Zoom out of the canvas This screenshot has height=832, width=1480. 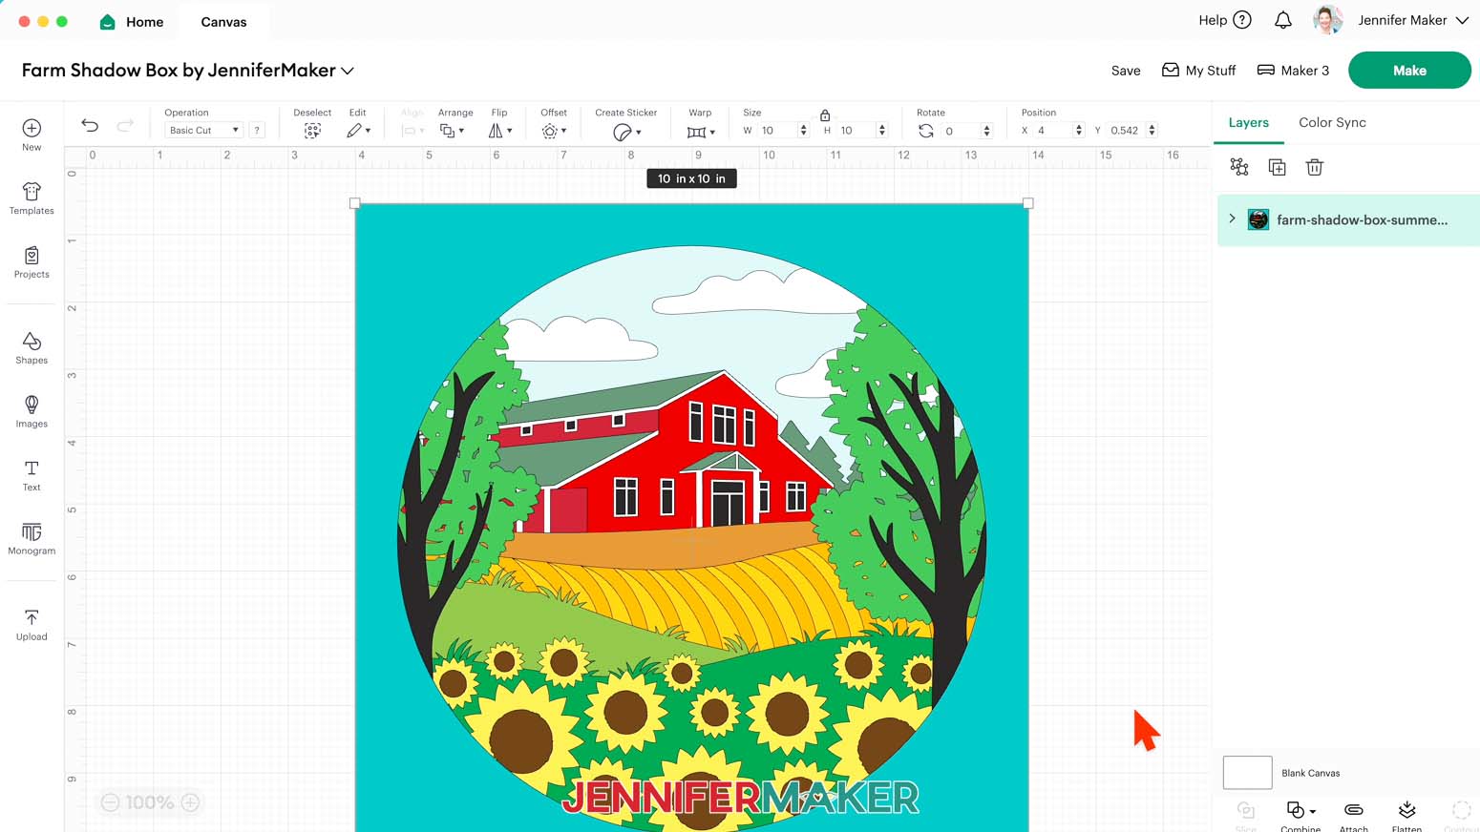[x=110, y=802]
